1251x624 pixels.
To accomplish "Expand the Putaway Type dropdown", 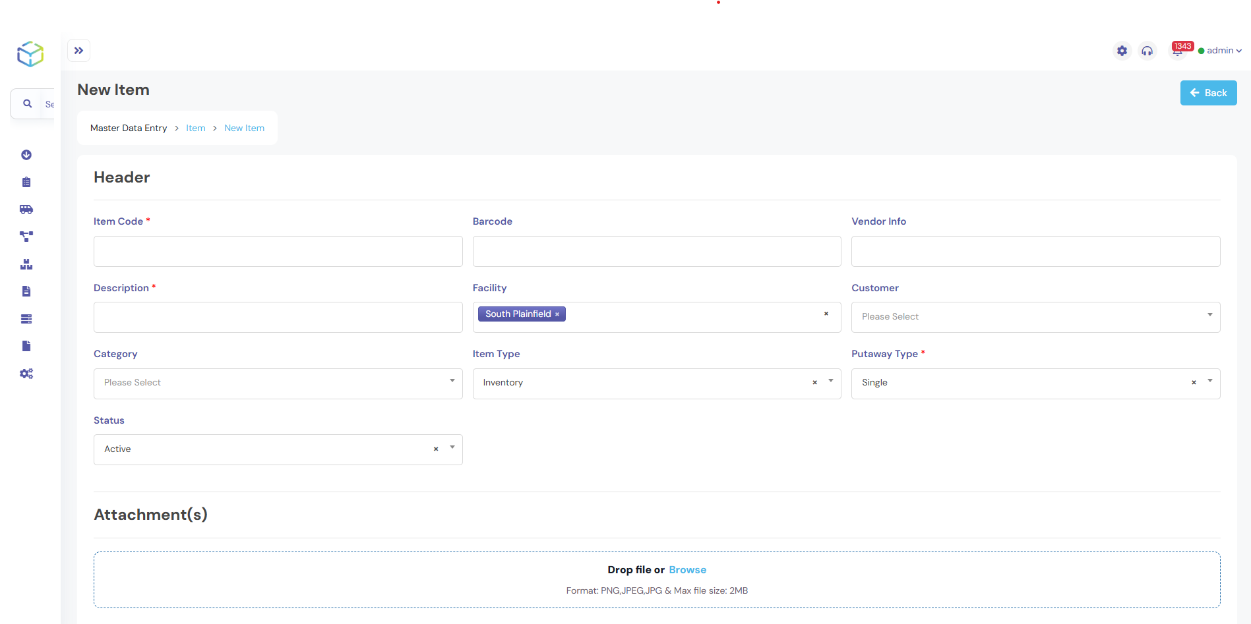I will click(1209, 382).
